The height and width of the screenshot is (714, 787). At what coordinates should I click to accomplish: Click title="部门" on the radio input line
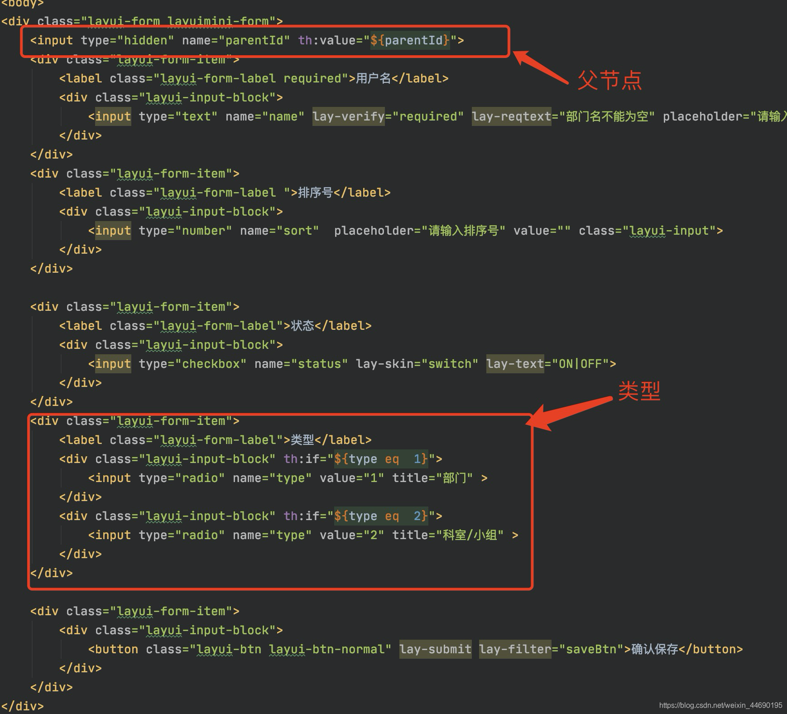pos(433,478)
